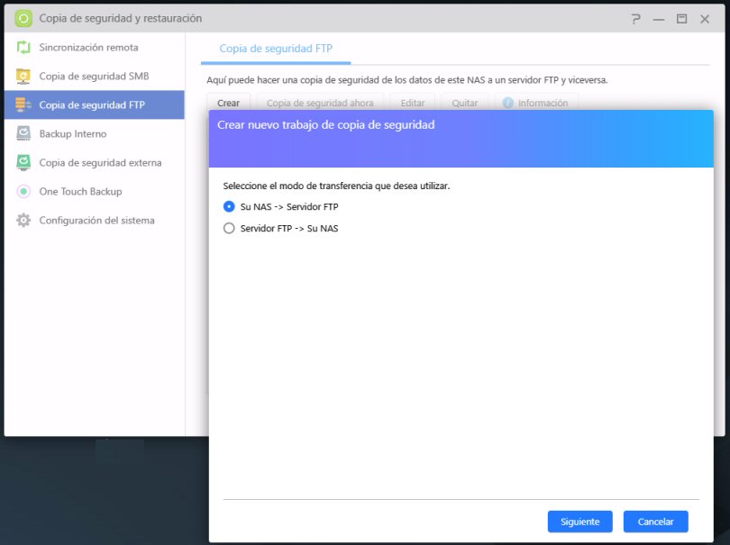
Task: Open help via the question mark icon
Action: (636, 18)
